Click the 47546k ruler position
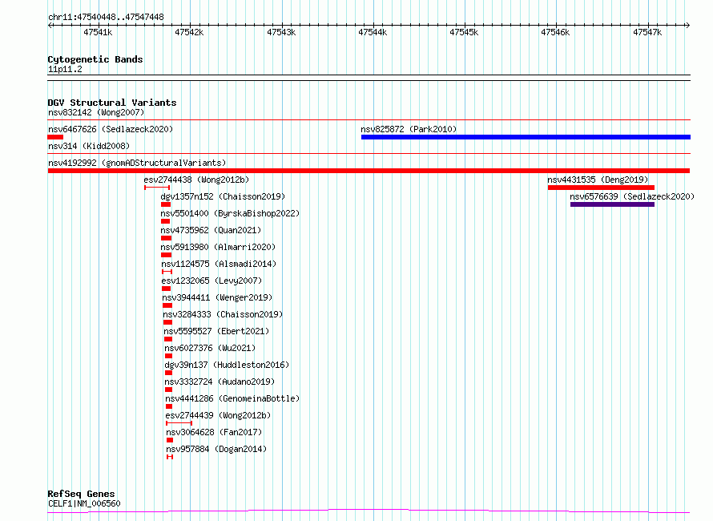 coord(555,32)
